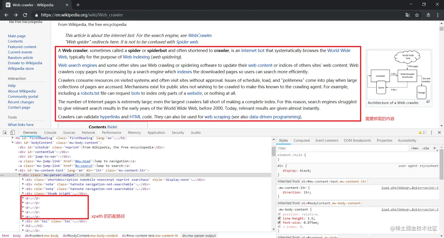Collapse the div mw-content-text node

(16, 170)
